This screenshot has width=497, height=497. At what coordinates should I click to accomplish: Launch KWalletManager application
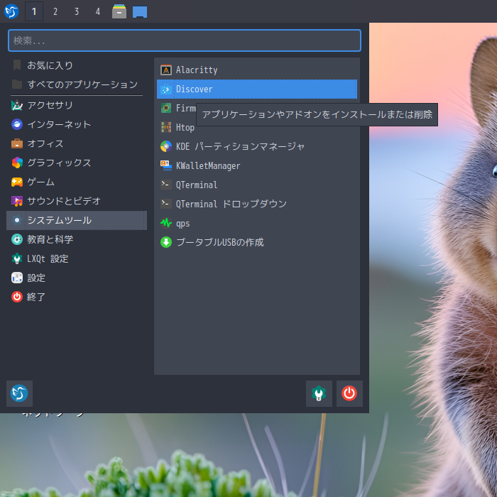coord(207,166)
